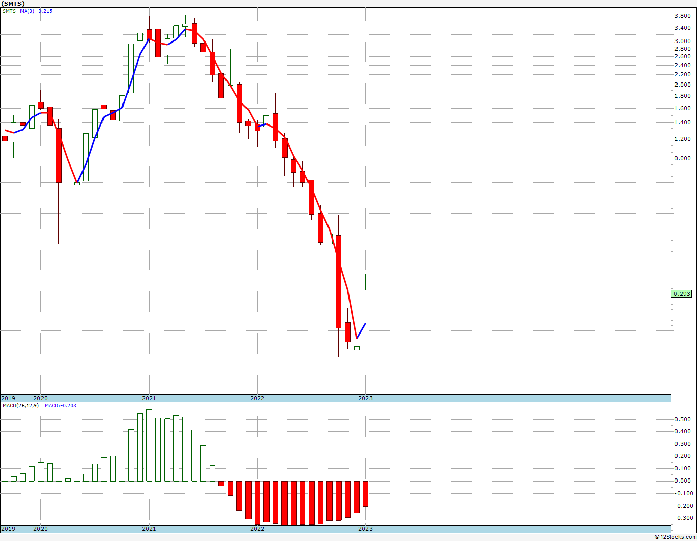Select the 3.400 price axis label

pyautogui.click(x=682, y=28)
